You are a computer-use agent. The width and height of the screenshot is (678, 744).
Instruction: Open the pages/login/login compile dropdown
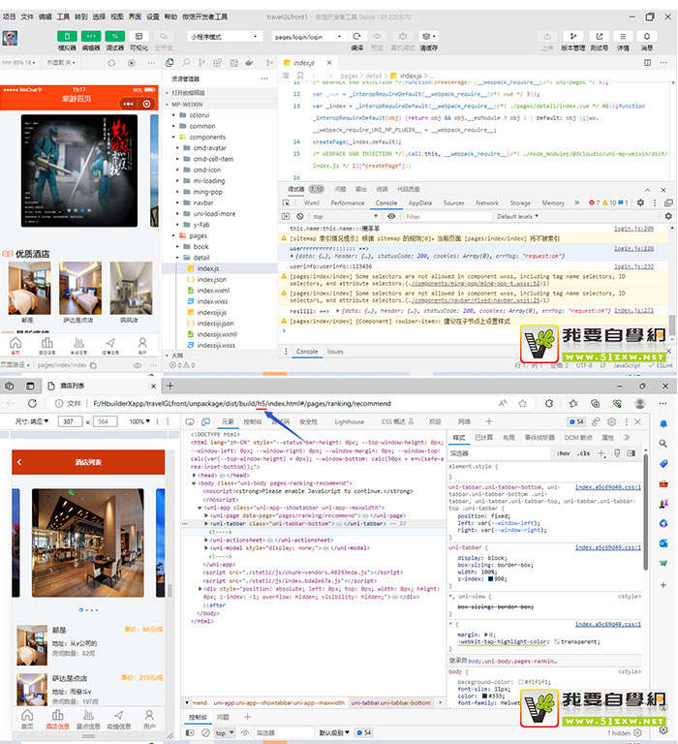[x=308, y=37]
